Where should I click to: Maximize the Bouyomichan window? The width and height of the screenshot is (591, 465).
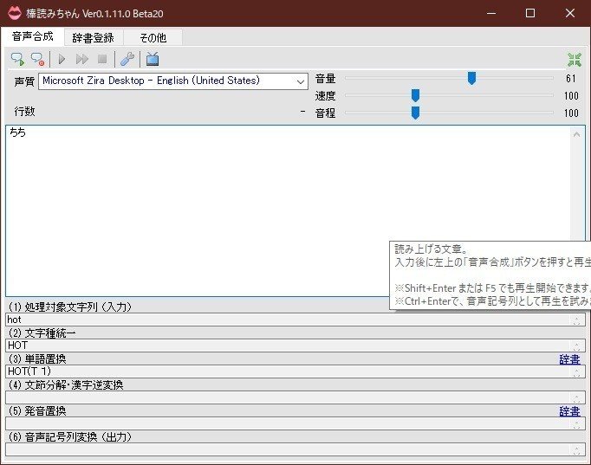(530, 13)
